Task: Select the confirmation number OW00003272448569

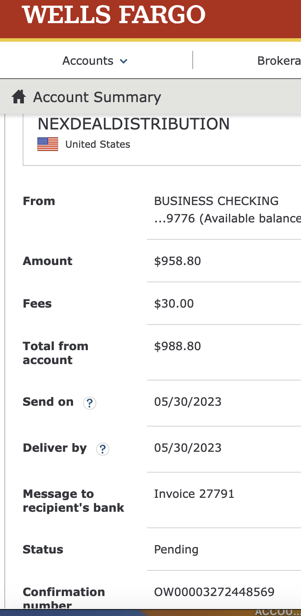Action: pos(214,592)
